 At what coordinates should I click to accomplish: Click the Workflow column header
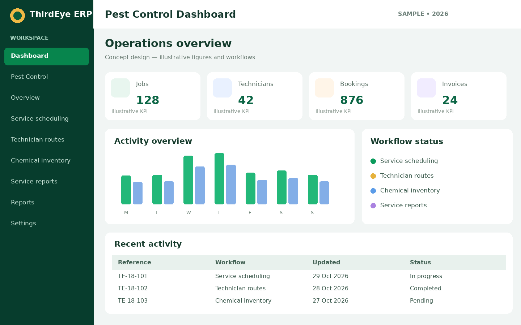pos(230,263)
